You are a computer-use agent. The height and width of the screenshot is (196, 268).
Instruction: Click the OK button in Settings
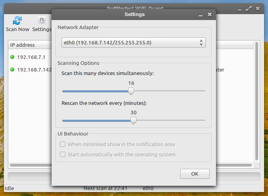(x=195, y=174)
